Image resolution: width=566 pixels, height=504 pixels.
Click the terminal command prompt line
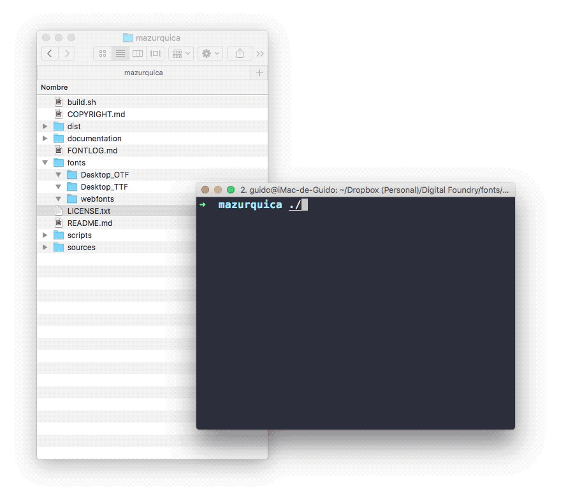click(356, 205)
